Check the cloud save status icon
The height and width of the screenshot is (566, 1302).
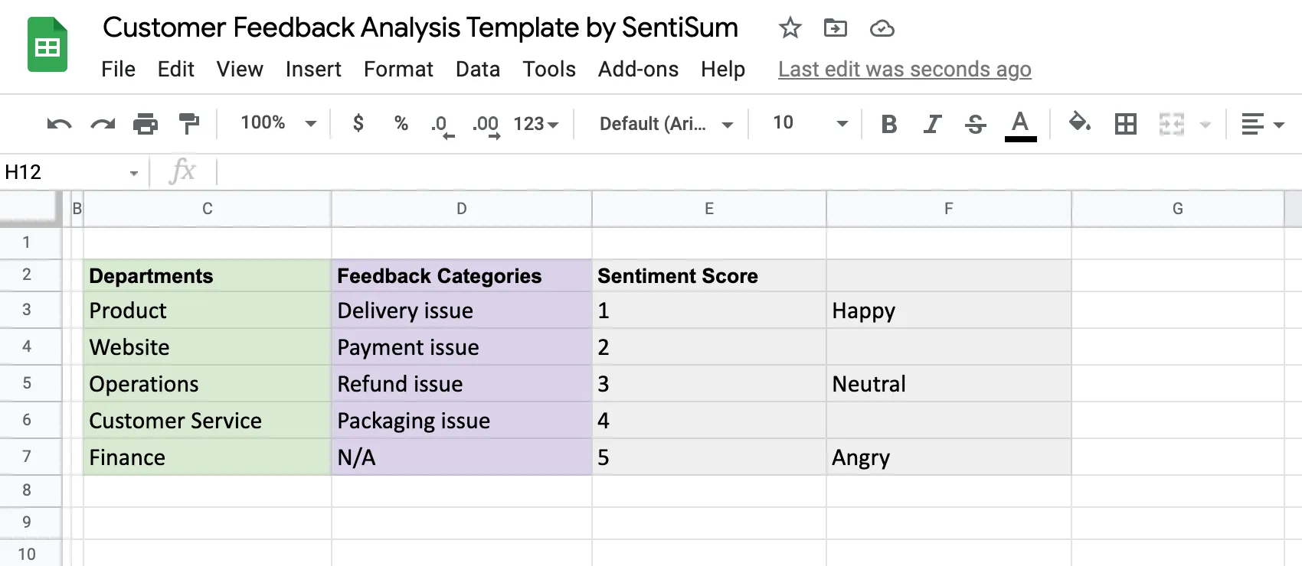pos(882,28)
